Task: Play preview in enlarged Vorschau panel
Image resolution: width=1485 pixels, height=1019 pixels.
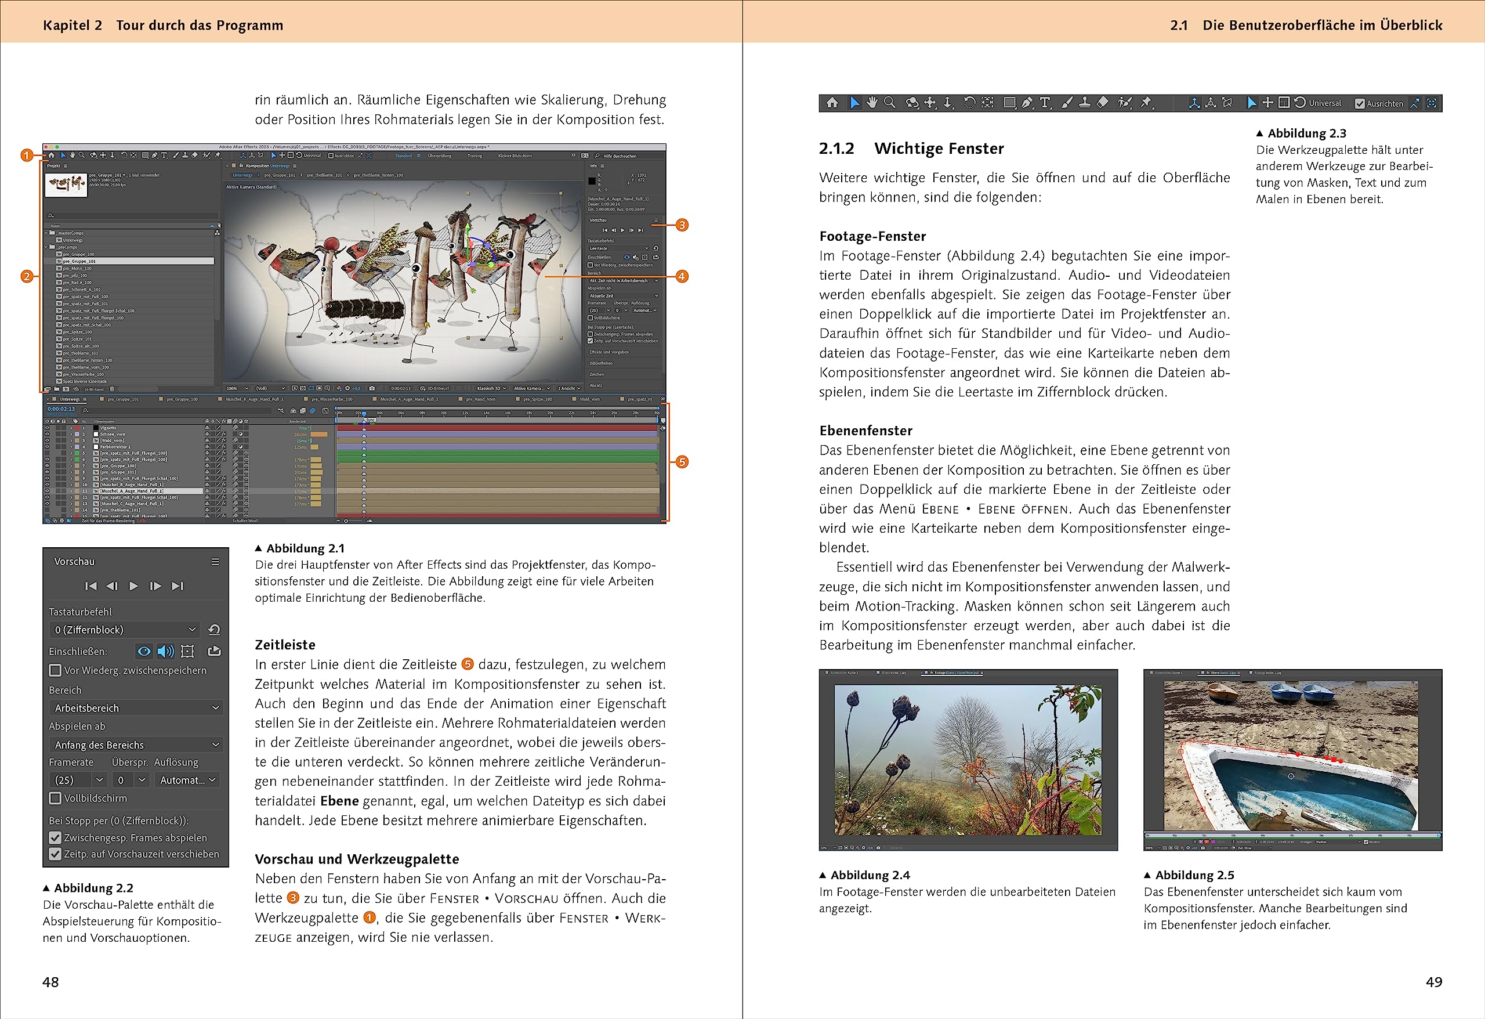Action: (x=133, y=586)
